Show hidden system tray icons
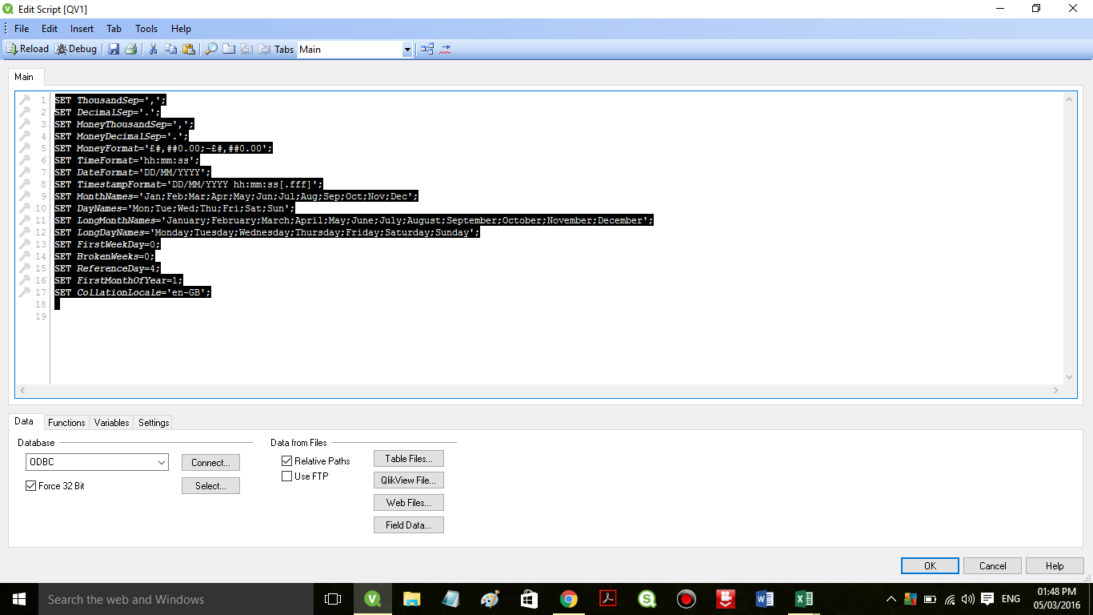The image size is (1093, 615). pyautogui.click(x=891, y=599)
